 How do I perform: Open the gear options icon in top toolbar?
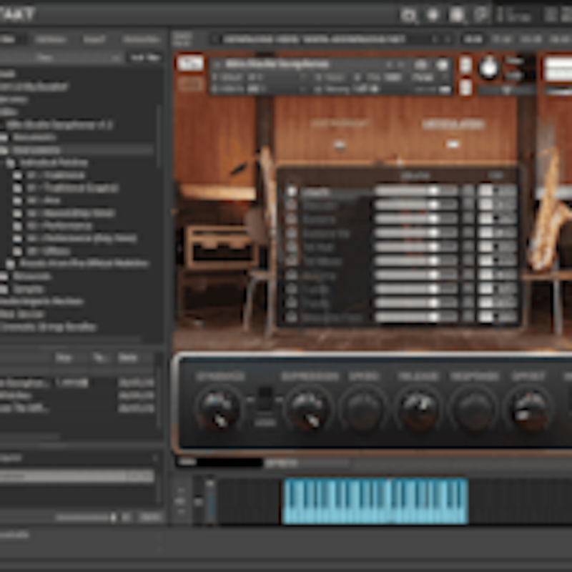pyautogui.click(x=433, y=14)
